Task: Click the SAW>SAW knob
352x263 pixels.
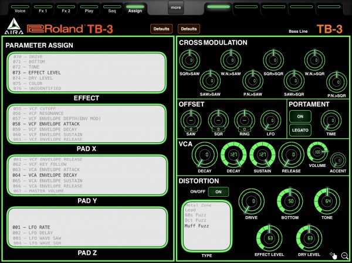Action: tap(210, 81)
